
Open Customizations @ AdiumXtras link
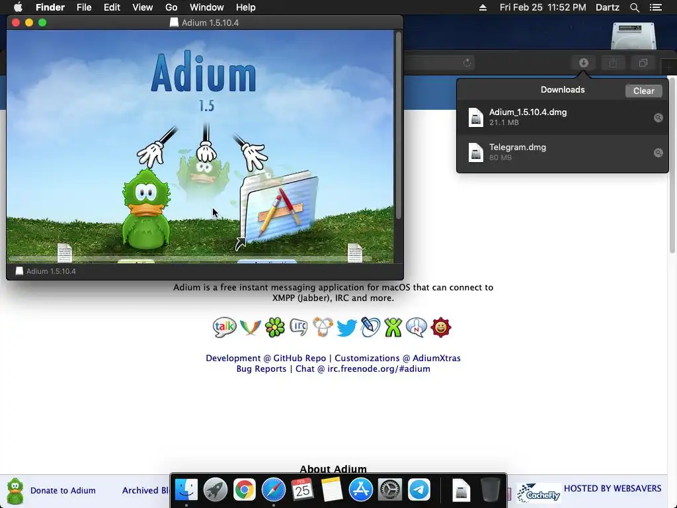coord(397,358)
